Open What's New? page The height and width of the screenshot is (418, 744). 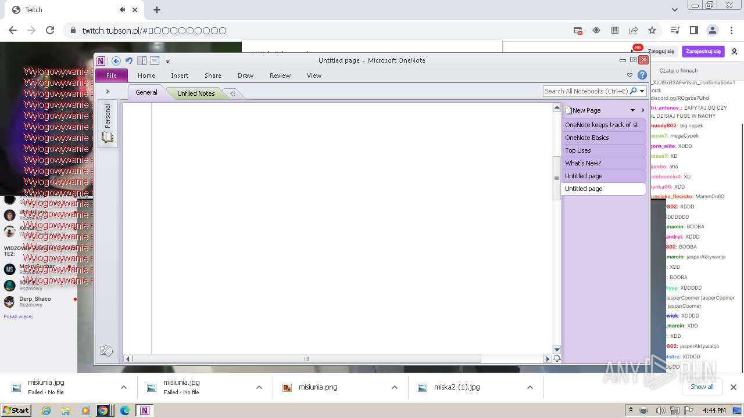tap(603, 163)
